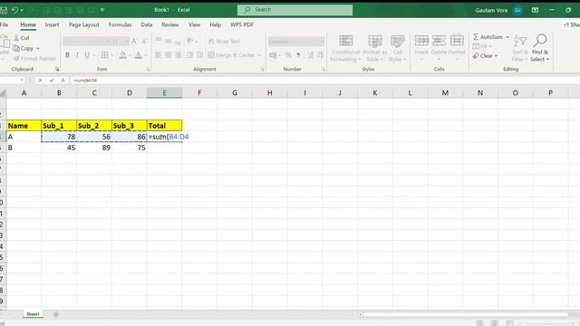580x326 pixels.
Task: Open Cell Styles gallery
Action: click(397, 48)
